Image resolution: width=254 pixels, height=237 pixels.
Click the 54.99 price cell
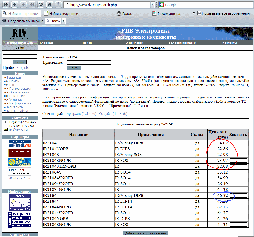218,178
